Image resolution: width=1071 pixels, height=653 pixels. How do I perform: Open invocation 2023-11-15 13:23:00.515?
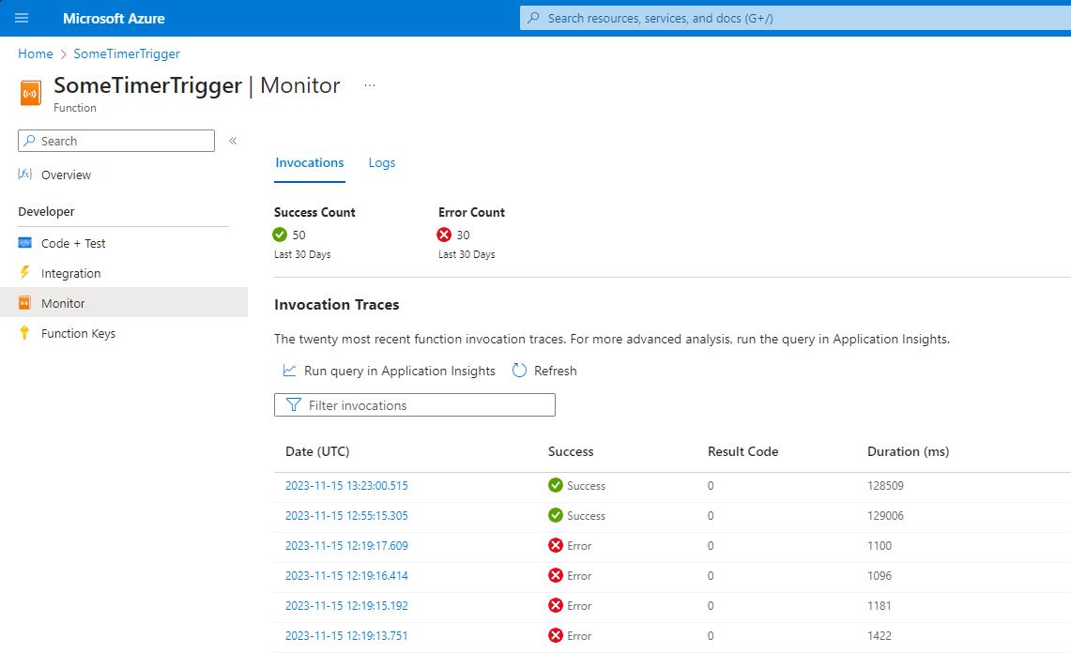tap(346, 486)
